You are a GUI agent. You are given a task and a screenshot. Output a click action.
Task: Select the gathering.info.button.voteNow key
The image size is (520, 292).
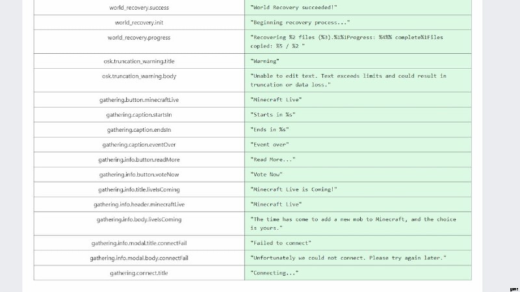pos(139,175)
